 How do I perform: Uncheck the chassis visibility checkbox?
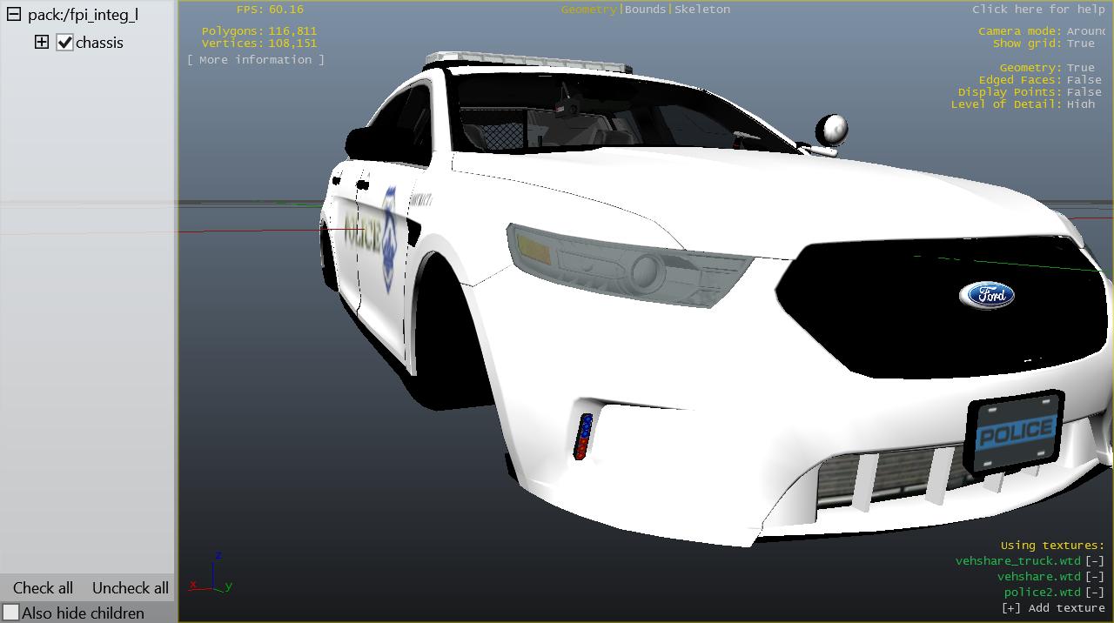[64, 43]
